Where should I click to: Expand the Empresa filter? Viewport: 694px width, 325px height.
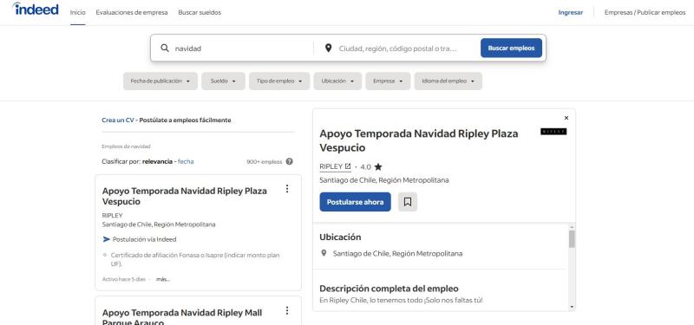(x=388, y=81)
